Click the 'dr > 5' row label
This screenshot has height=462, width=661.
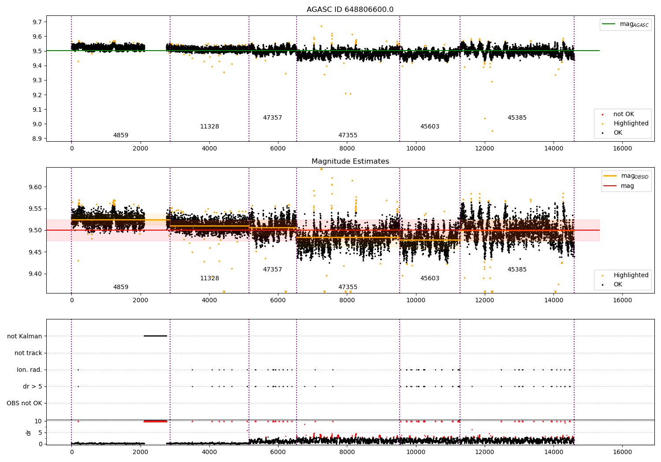[x=33, y=387]
